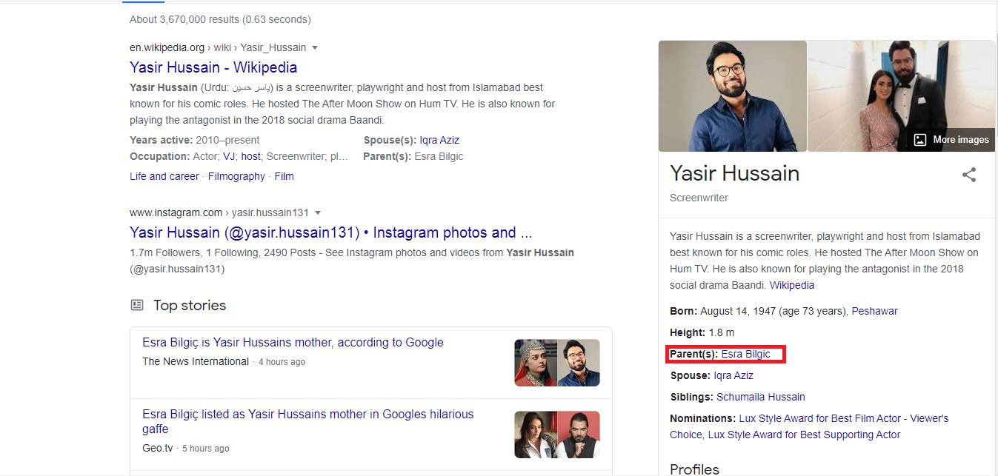Open Iqra Aziz spouse link in knowledge panel
This screenshot has width=998, height=476.
(x=733, y=375)
